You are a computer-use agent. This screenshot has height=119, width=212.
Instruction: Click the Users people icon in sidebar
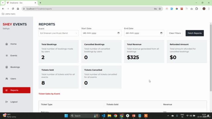(x=7, y=79)
